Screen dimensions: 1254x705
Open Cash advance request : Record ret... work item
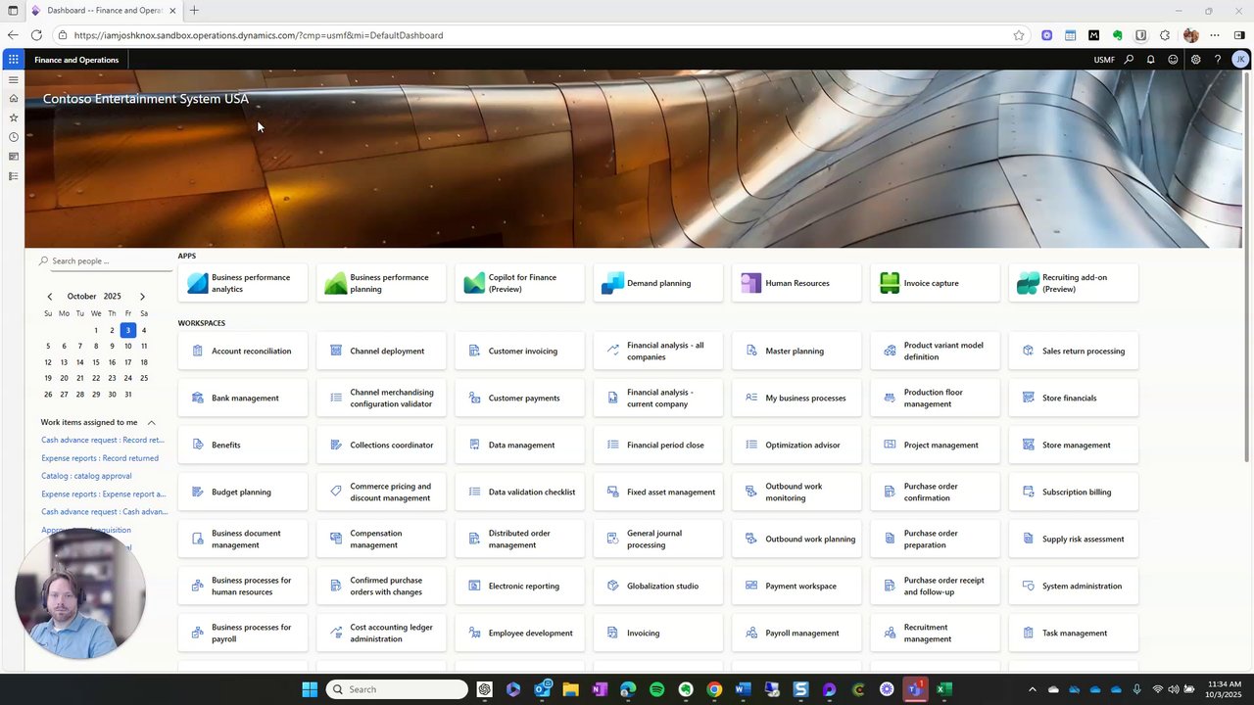(x=103, y=440)
